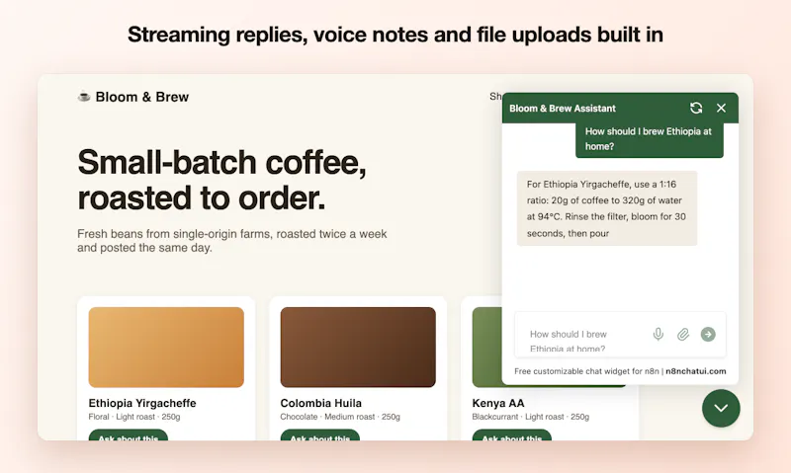This screenshot has height=473, width=791.
Task: Send the message with the arrow button
Action: tap(708, 334)
